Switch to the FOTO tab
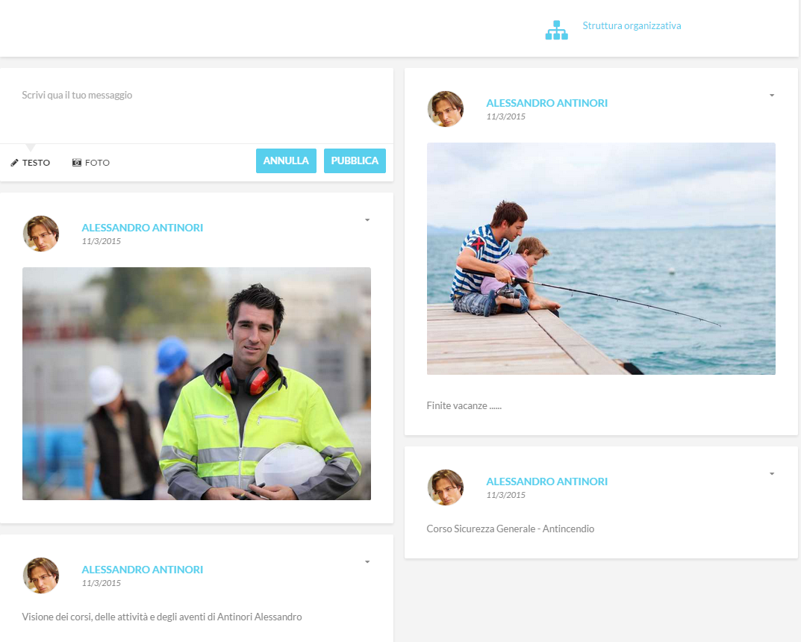The height and width of the screenshot is (642, 801). [91, 163]
